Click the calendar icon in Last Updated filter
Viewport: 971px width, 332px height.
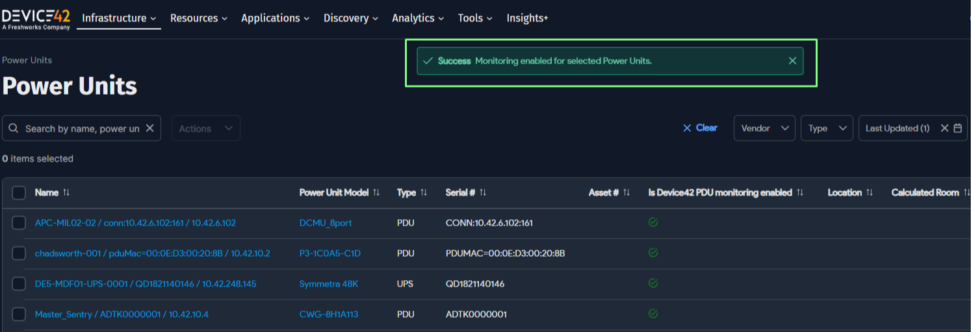point(957,128)
